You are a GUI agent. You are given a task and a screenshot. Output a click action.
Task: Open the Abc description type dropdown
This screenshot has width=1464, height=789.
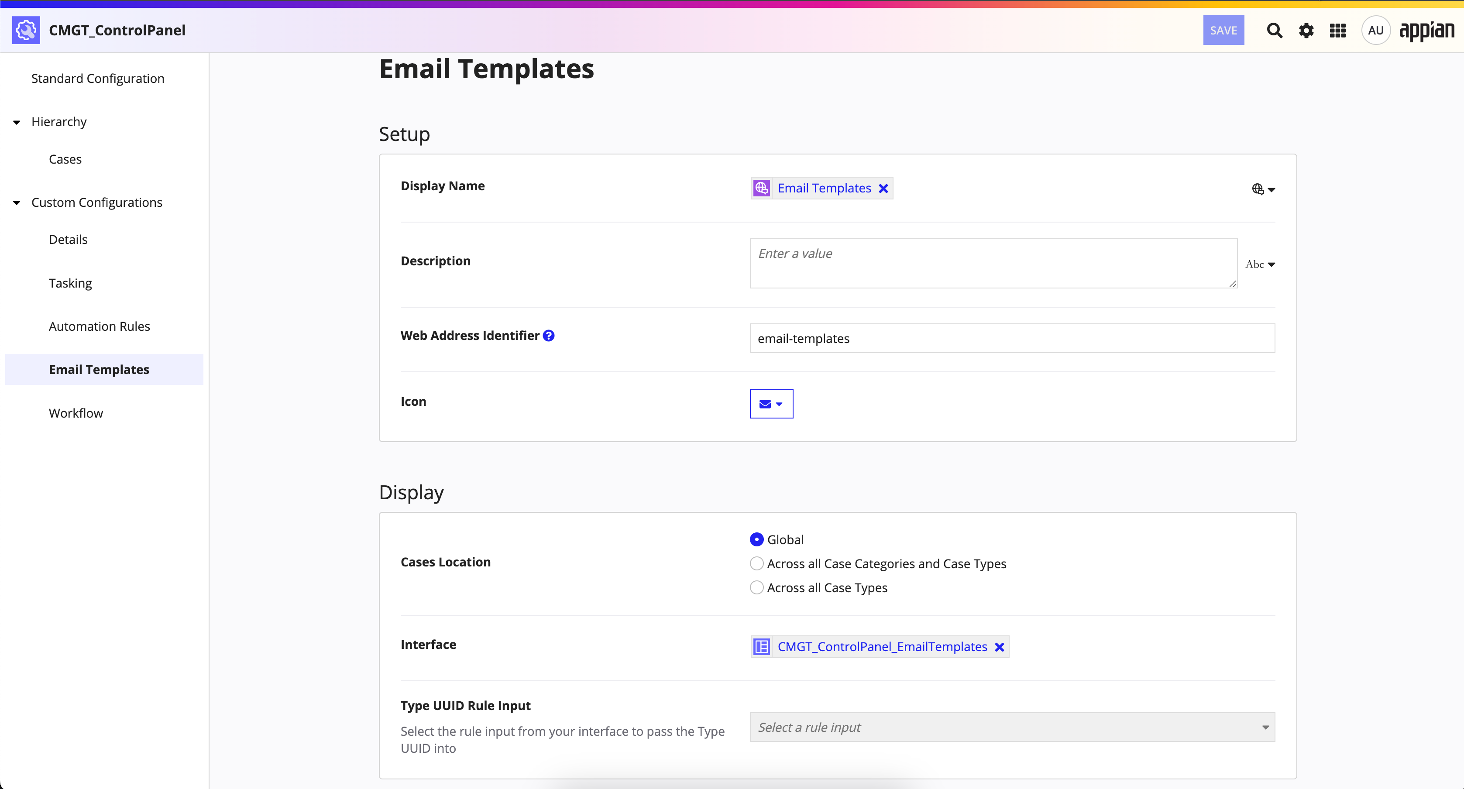[x=1260, y=264]
